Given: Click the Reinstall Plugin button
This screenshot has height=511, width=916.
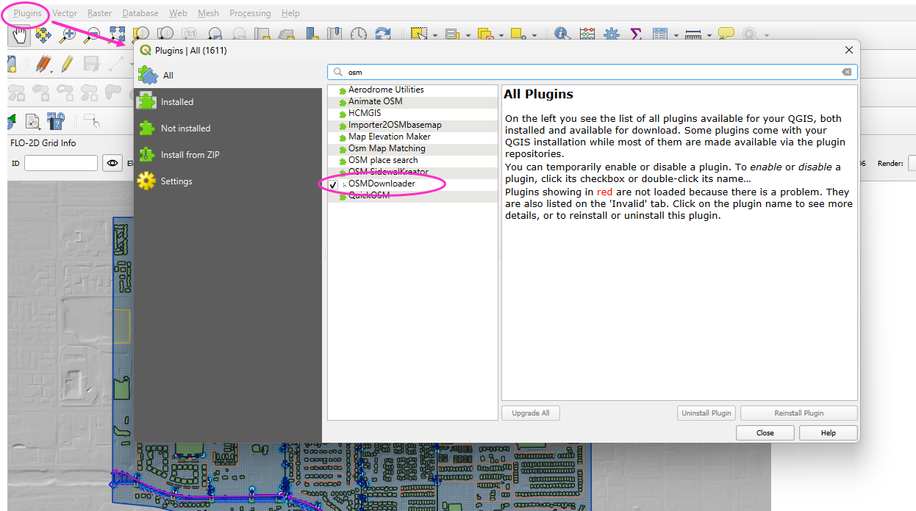Looking at the screenshot, I should click(798, 413).
